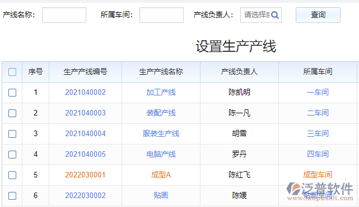This screenshot has height=207, width=359.
Task: Check the checkbox for row 5 成型A
Action: pos(12,175)
